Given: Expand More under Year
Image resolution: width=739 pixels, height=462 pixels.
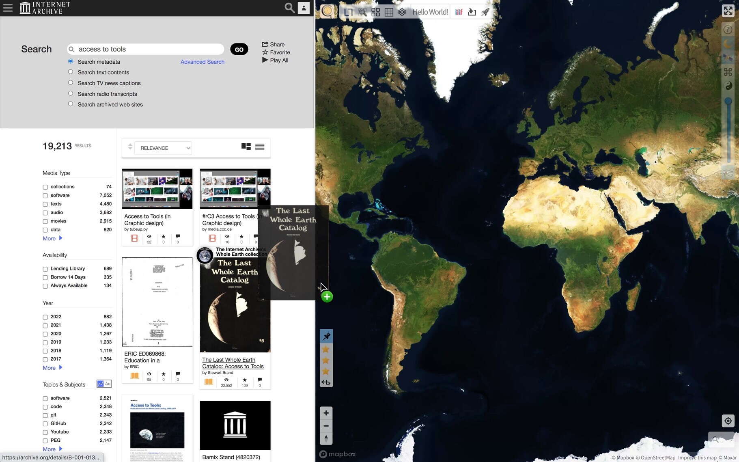Looking at the screenshot, I should click(x=52, y=368).
